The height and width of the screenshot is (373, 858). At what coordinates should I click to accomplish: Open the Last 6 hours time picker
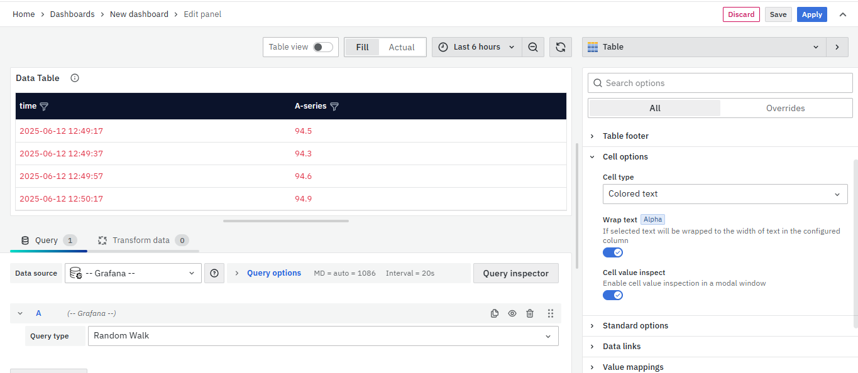476,47
